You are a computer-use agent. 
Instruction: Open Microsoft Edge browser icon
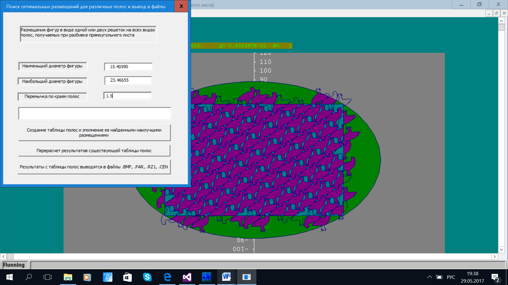(x=167, y=277)
